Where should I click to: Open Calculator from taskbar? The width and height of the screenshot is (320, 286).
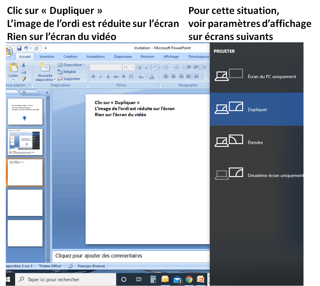click(x=153, y=279)
